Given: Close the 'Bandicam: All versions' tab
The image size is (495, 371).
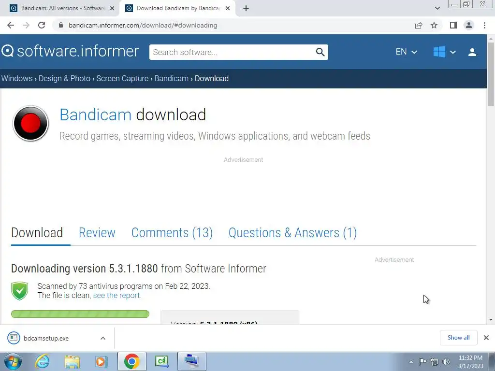Looking at the screenshot, I should [112, 8].
